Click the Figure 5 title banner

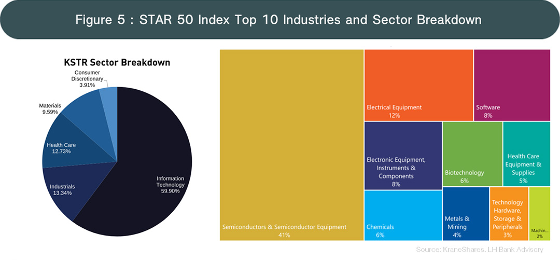click(279, 20)
